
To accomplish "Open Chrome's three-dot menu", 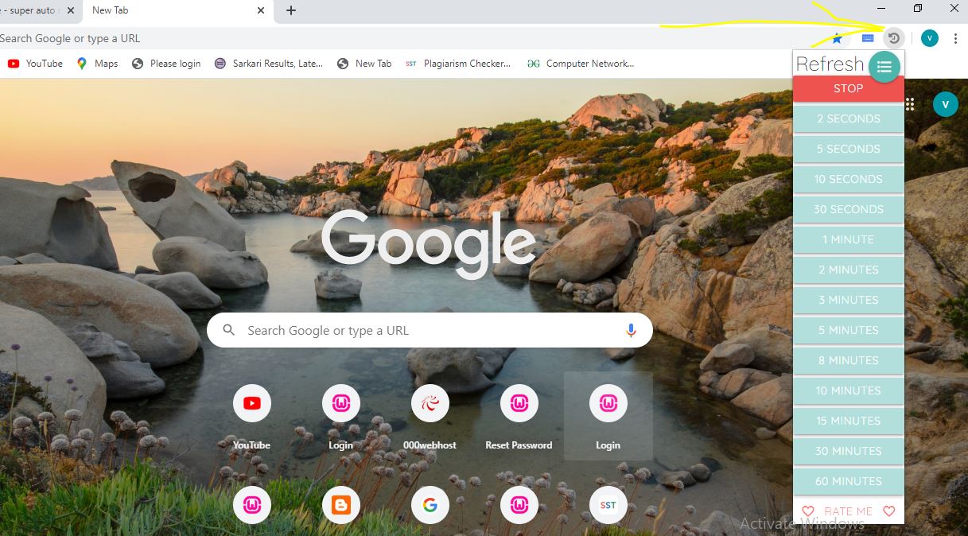I will pos(955,37).
